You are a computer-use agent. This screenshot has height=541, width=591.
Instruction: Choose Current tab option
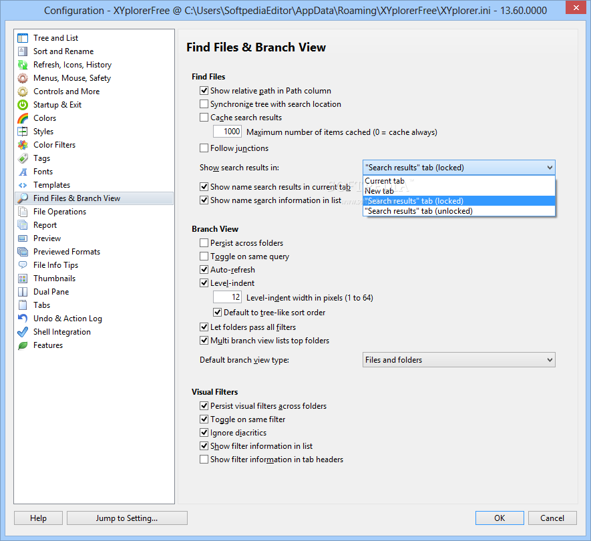tap(459, 181)
